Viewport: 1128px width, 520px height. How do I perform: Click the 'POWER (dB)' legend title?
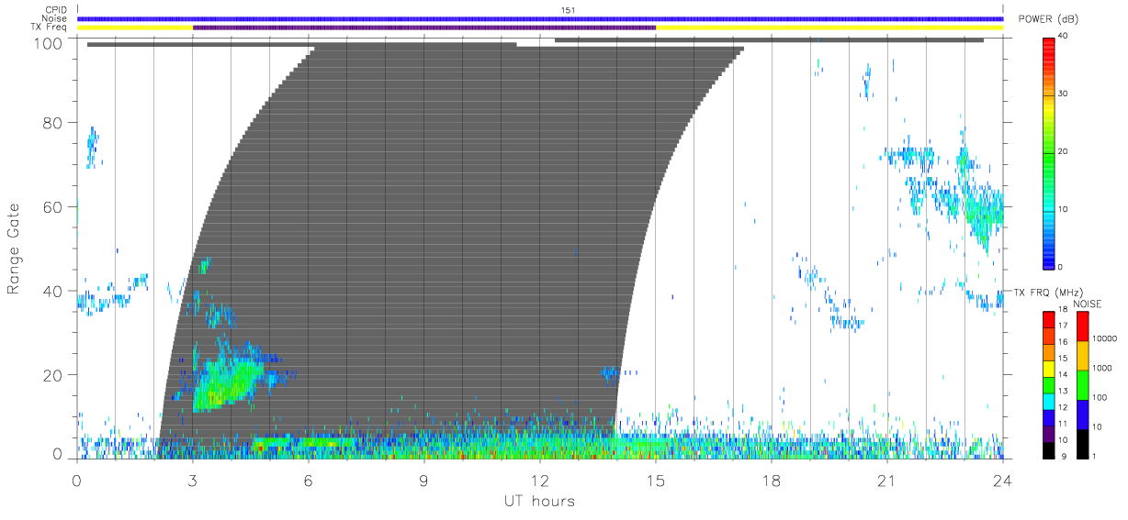point(1048,20)
